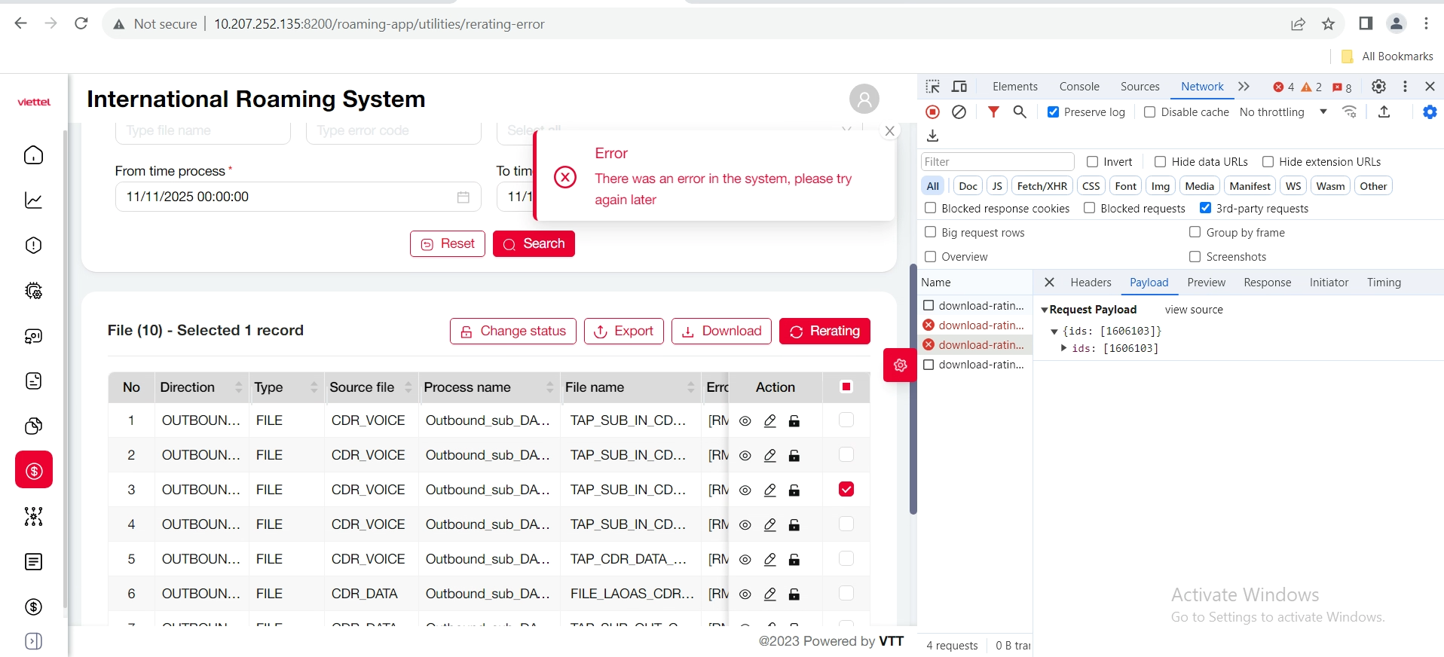Click the red floating settings gear button
The image size is (1444, 657).
click(900, 365)
